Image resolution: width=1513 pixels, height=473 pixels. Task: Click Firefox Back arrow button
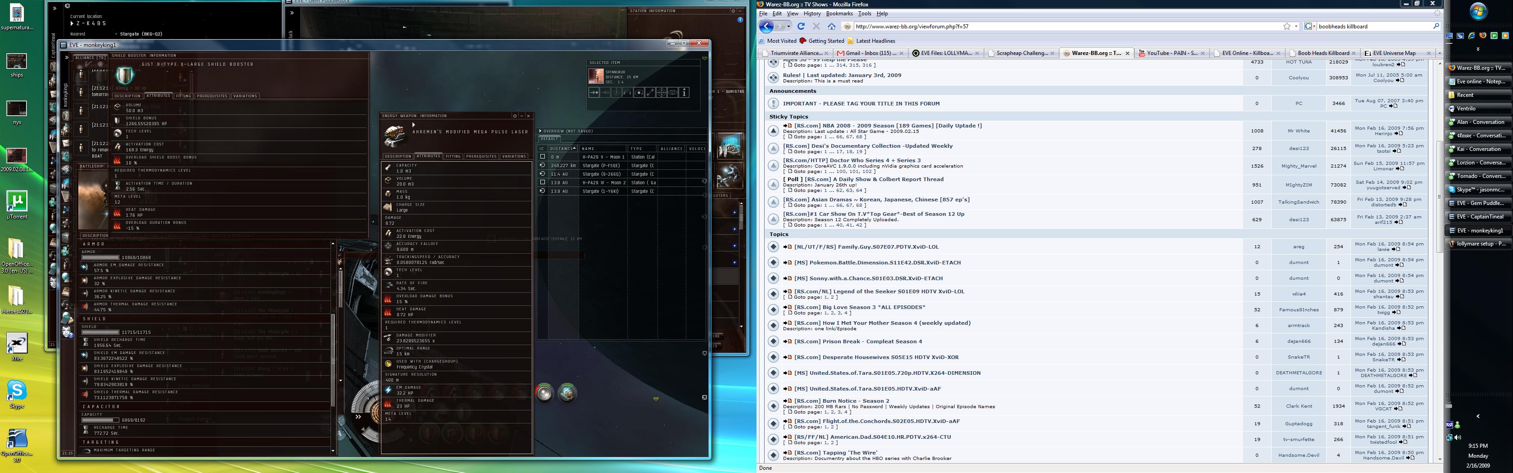[766, 27]
